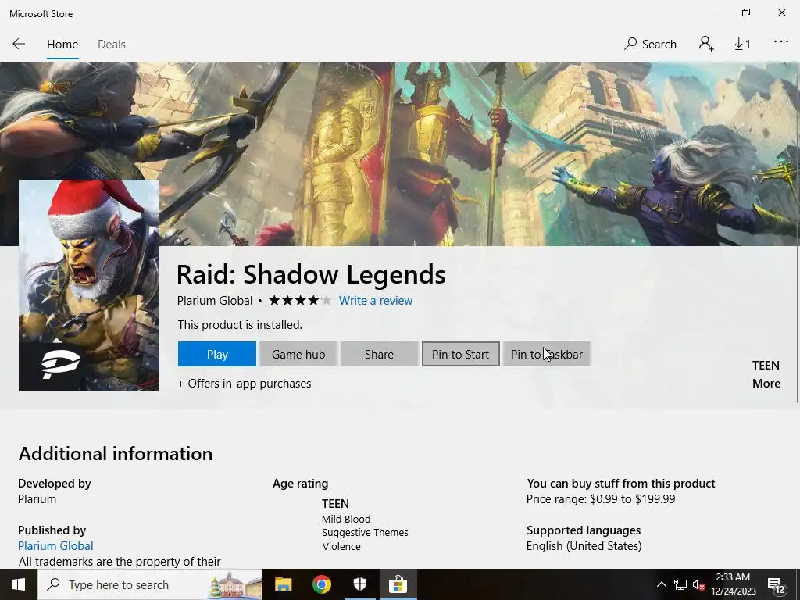Show hidden system tray icons
The height and width of the screenshot is (600, 800).
coord(661,584)
